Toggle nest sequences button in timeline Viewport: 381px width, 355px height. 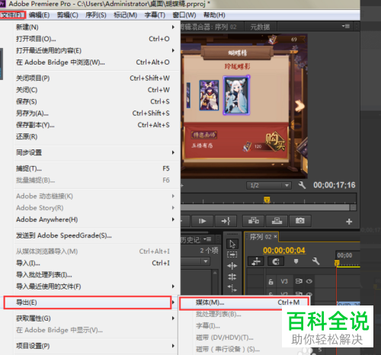pyautogui.click(x=256, y=261)
